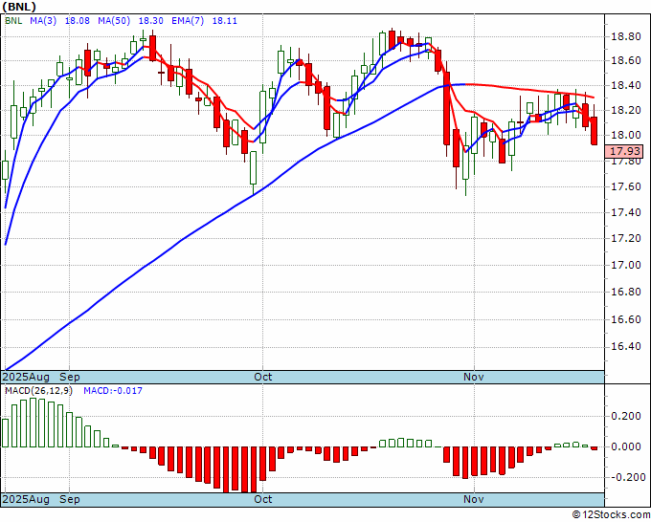This screenshot has height=522, width=651.
Task: Click the 17.60 price axis label
Action: pos(626,186)
